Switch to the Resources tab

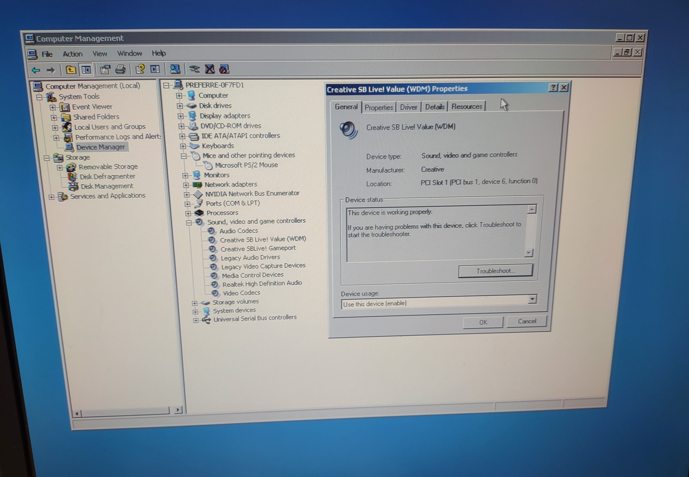[x=467, y=106]
